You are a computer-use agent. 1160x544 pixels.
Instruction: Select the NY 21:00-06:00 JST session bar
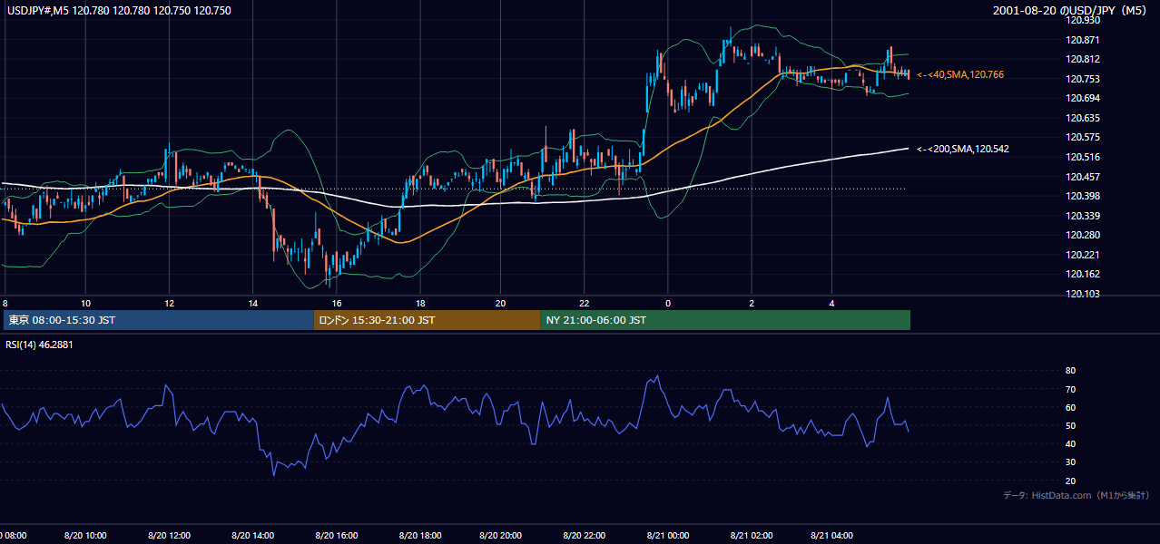pyautogui.click(x=725, y=320)
